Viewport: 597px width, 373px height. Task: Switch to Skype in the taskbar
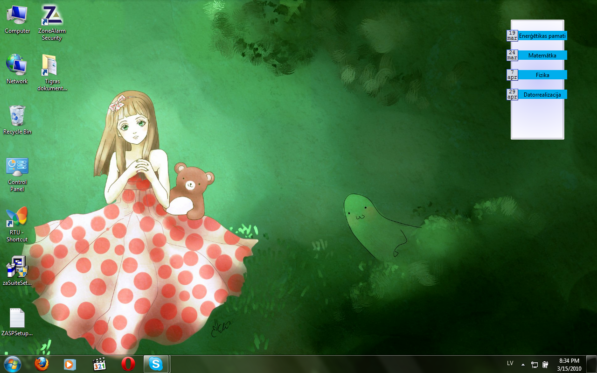156,364
